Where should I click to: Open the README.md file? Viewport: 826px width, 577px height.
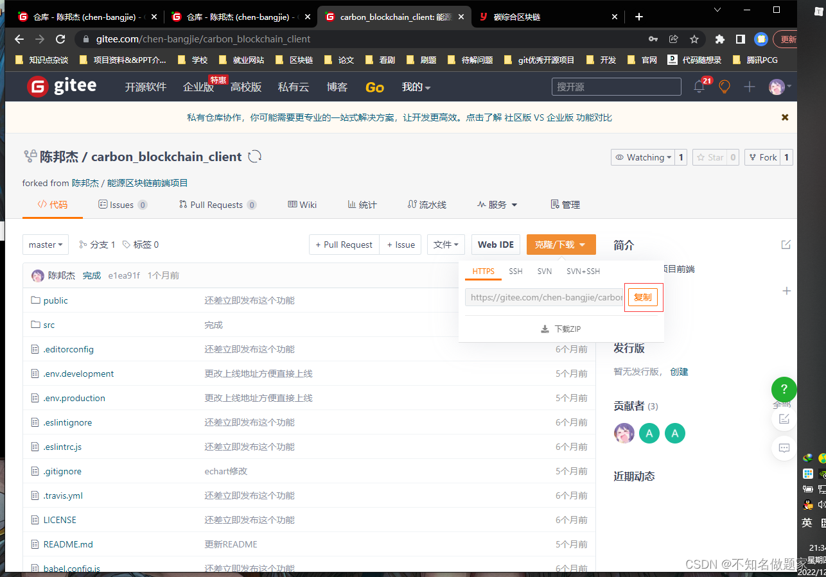[68, 544]
